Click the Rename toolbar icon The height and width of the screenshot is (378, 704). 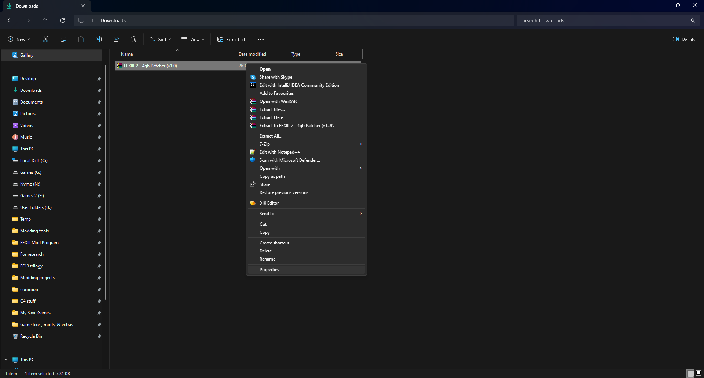99,39
